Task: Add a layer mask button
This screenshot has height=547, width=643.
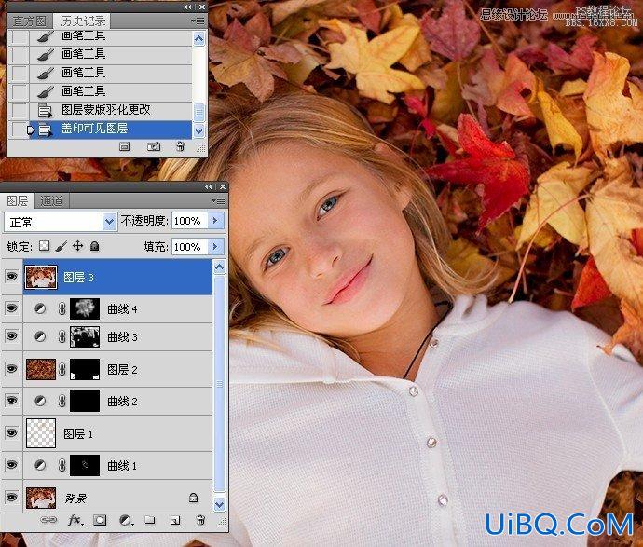Action: point(100,520)
